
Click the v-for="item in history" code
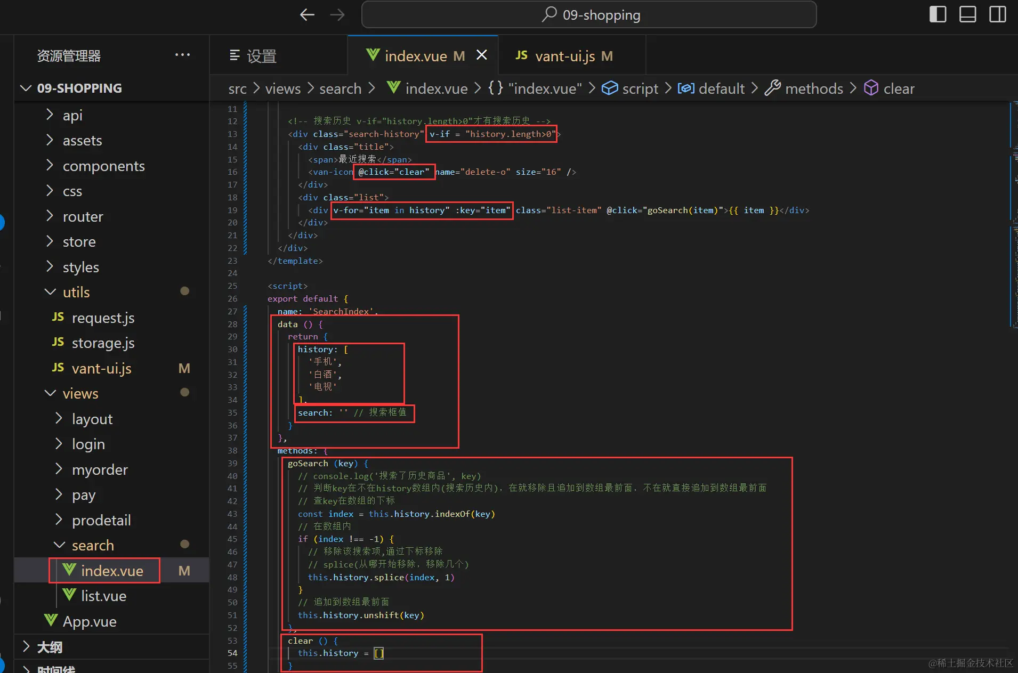pos(391,210)
